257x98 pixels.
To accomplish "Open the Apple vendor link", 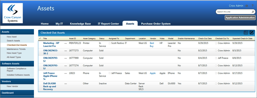I will point(153,73).
